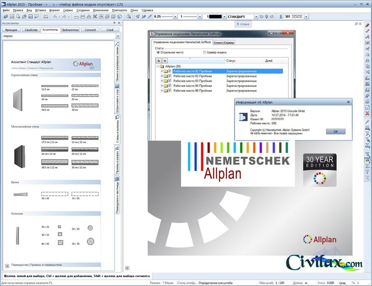The height and width of the screenshot is (286, 372).
Task: Click the picture frame icon in toolbar
Action: tap(45, 16)
